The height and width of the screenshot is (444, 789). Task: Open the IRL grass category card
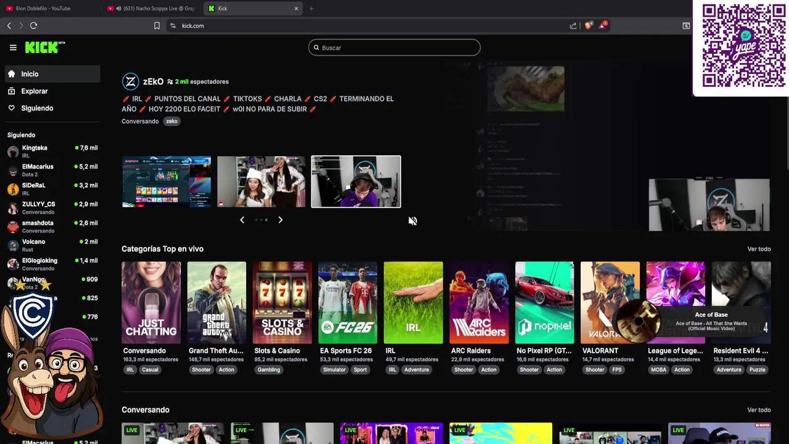coord(413,303)
